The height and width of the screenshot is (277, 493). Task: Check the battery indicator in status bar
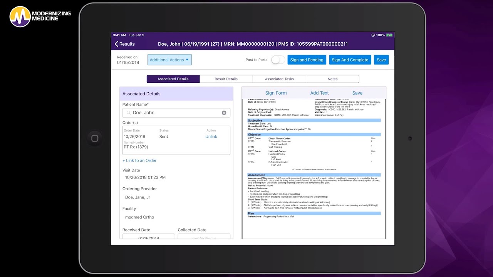coord(389,35)
